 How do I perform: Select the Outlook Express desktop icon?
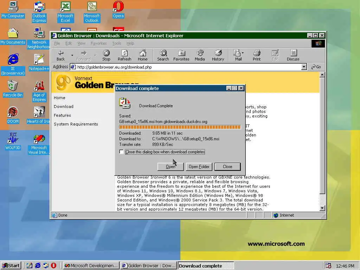(39, 12)
